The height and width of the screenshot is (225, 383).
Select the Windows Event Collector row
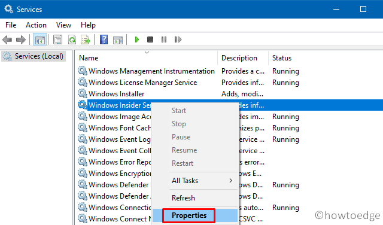pyautogui.click(x=120, y=150)
